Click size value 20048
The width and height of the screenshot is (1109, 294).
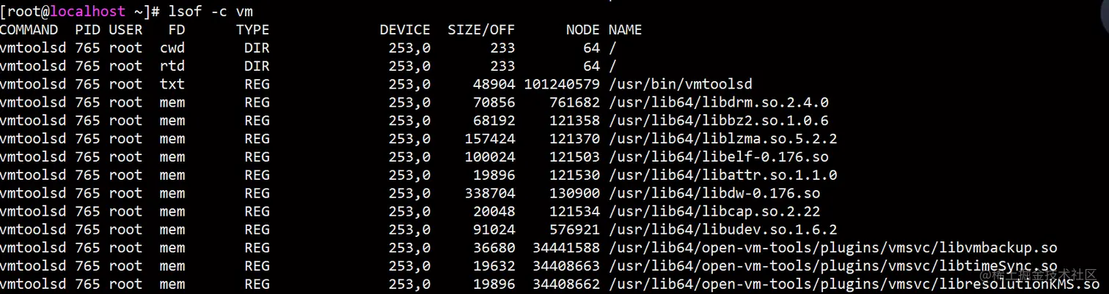494,212
